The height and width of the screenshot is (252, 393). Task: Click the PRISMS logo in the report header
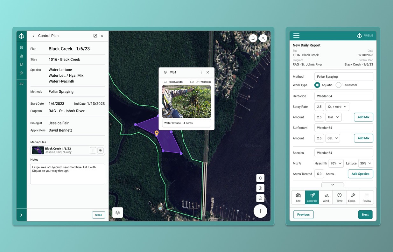(x=365, y=36)
